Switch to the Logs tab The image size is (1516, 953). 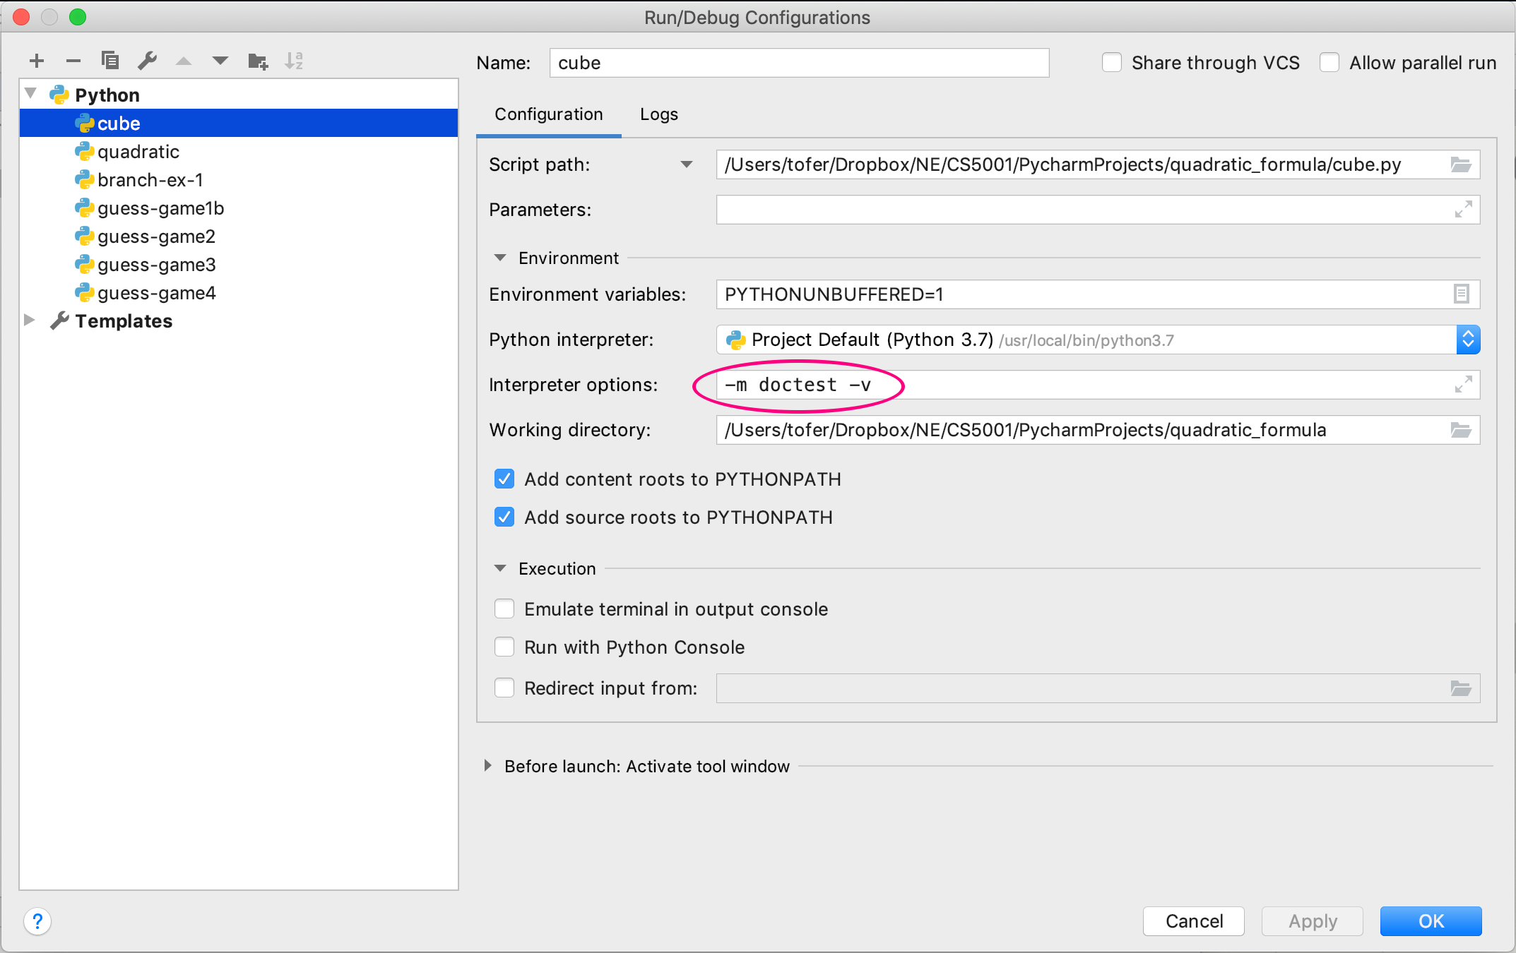658,114
